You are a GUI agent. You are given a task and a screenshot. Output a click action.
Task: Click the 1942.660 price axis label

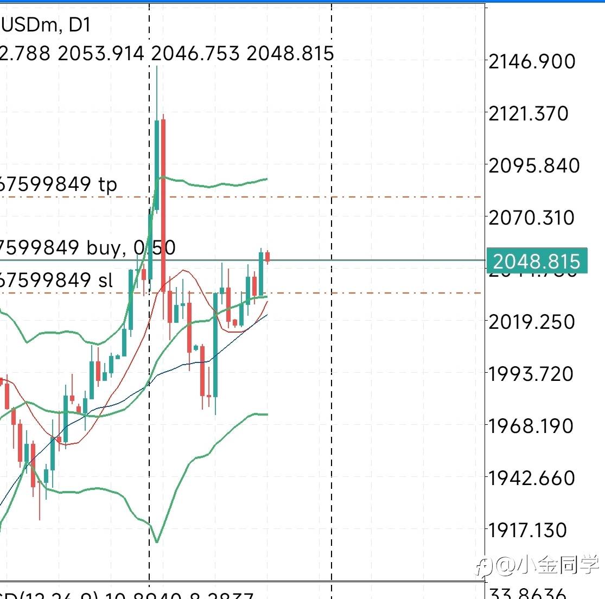pyautogui.click(x=532, y=478)
